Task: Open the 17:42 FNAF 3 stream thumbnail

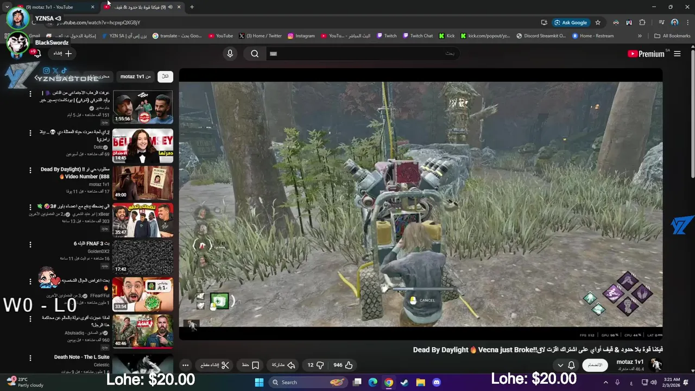Action: pos(143,257)
